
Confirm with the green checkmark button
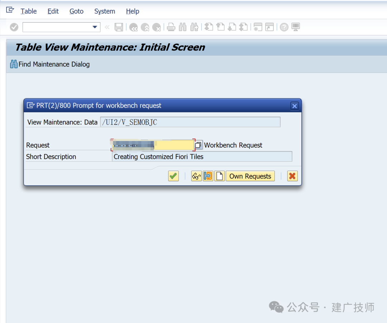click(x=173, y=176)
